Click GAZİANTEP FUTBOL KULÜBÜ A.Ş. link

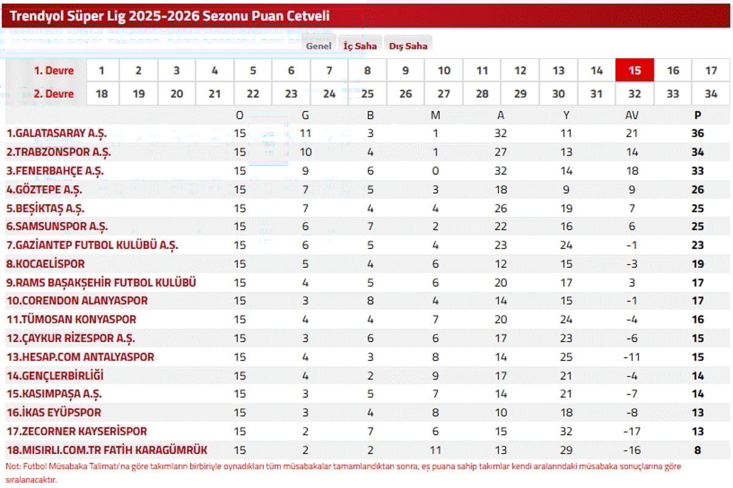92,245
